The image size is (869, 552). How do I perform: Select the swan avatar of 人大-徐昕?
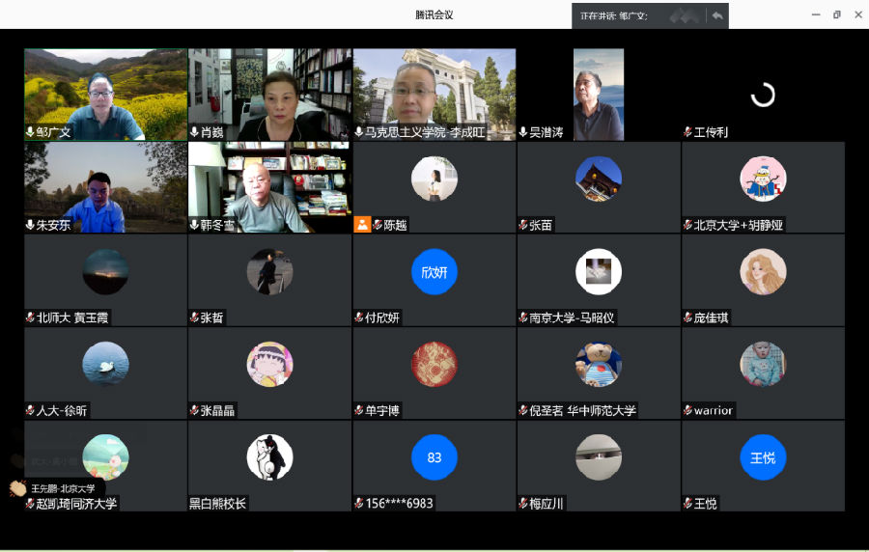(x=106, y=365)
